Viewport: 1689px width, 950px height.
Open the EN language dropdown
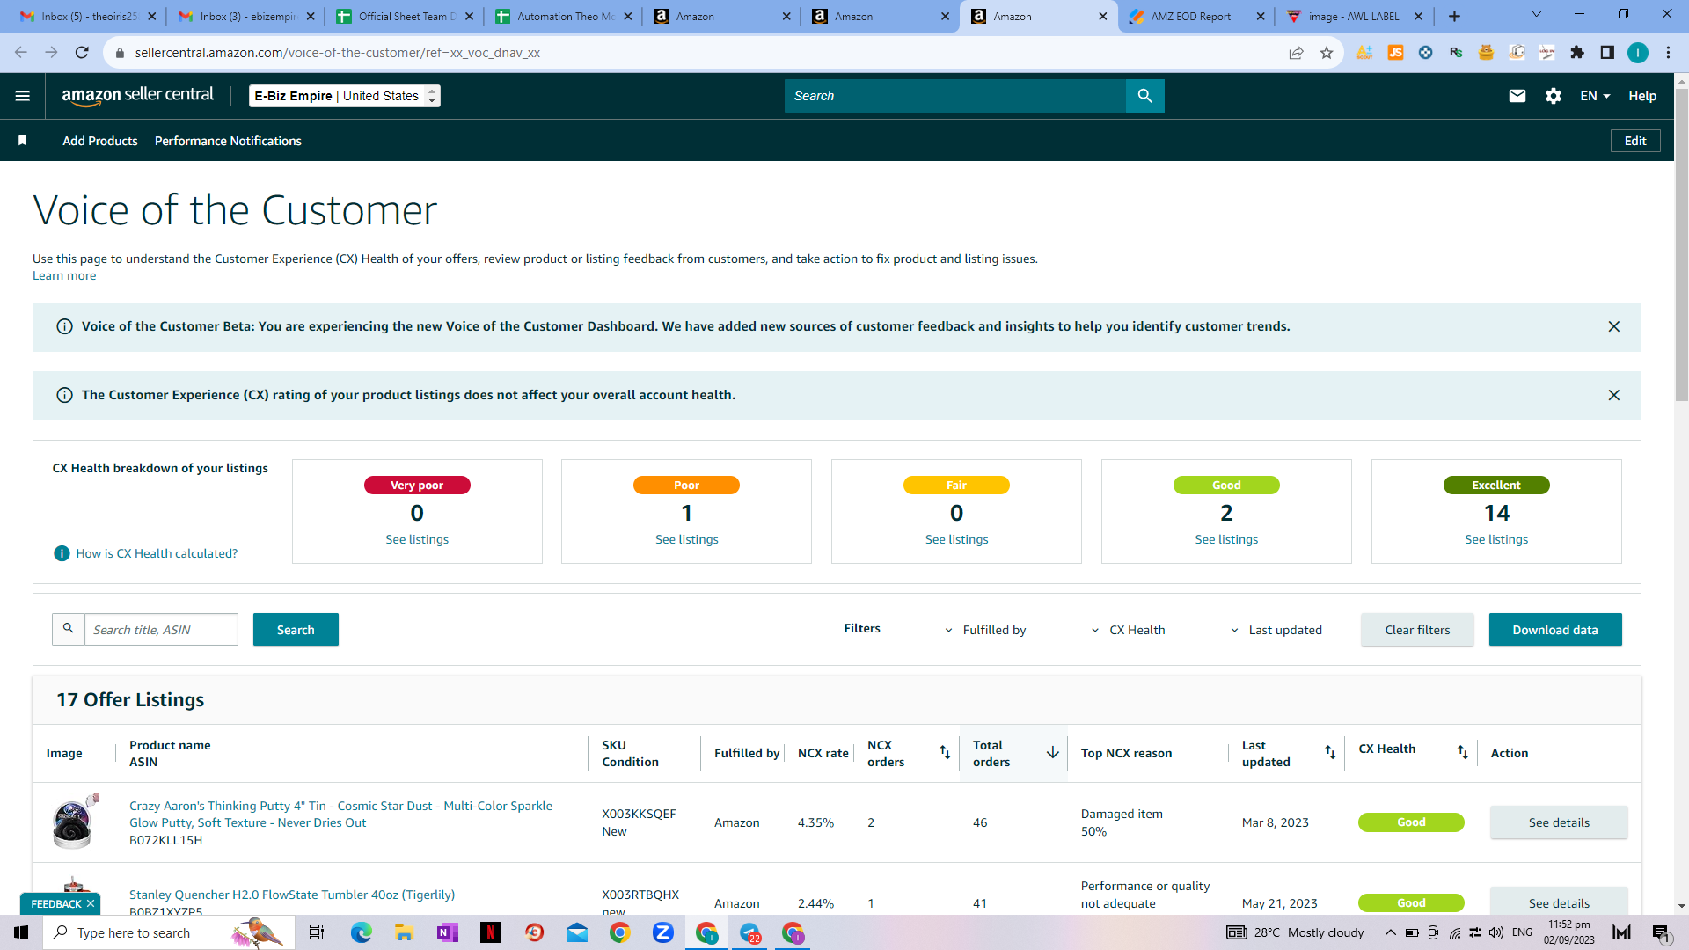(x=1595, y=96)
